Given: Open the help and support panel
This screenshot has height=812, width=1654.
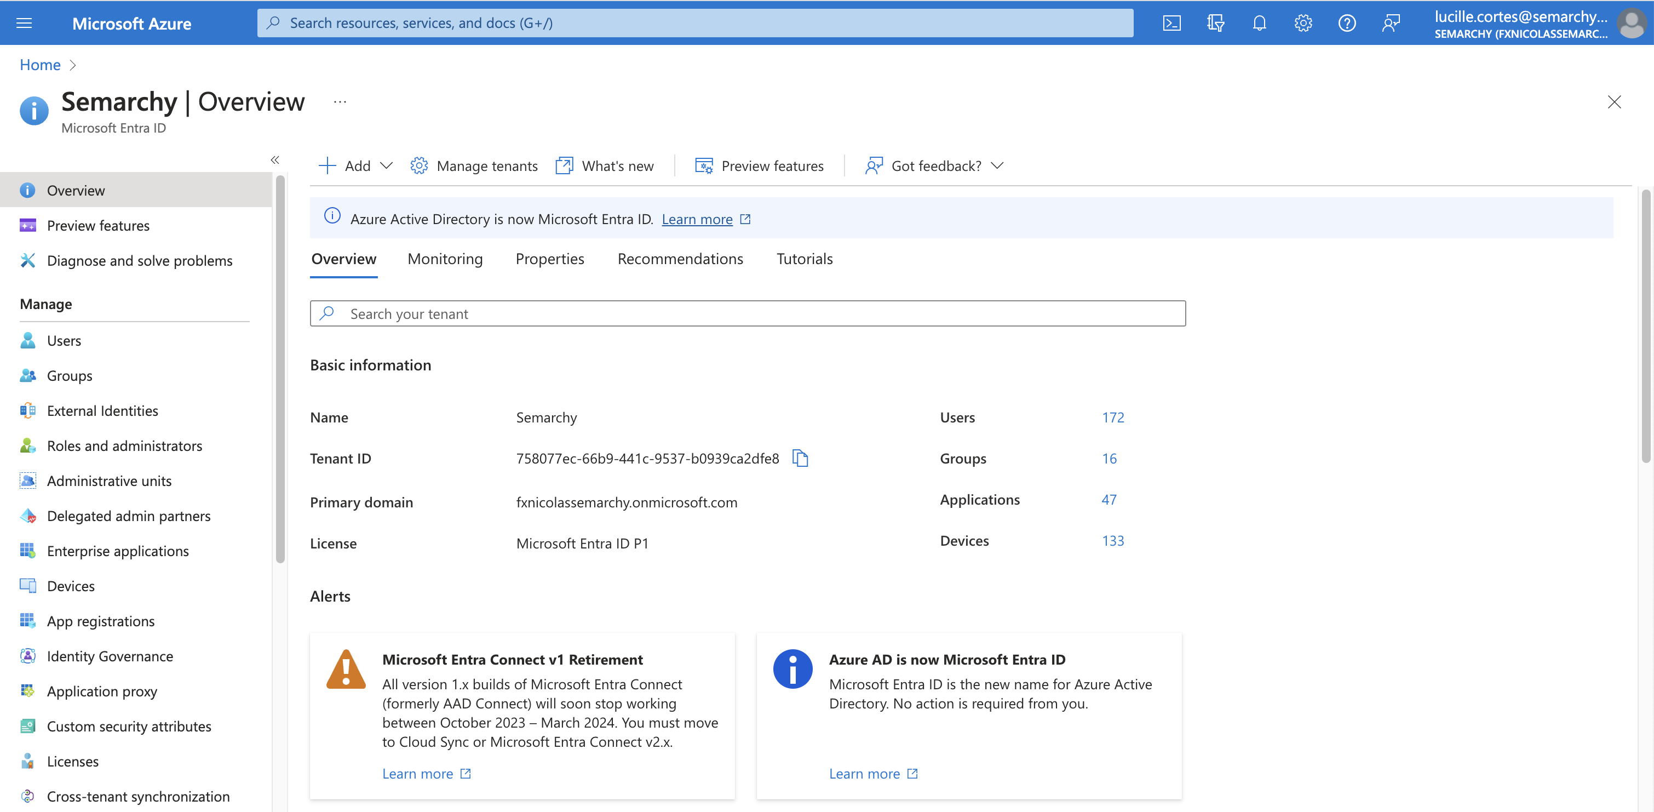Looking at the screenshot, I should coord(1347,22).
